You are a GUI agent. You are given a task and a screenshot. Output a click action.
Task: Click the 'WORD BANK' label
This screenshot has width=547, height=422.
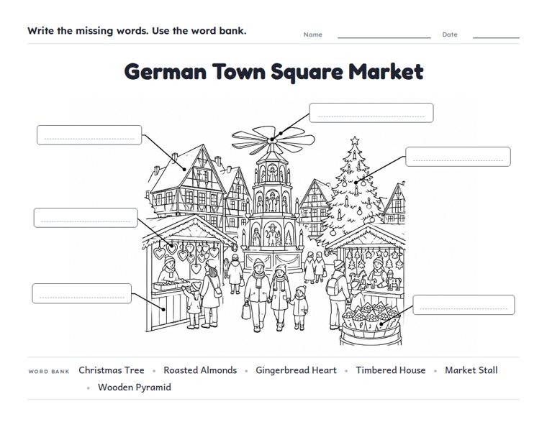click(x=49, y=372)
